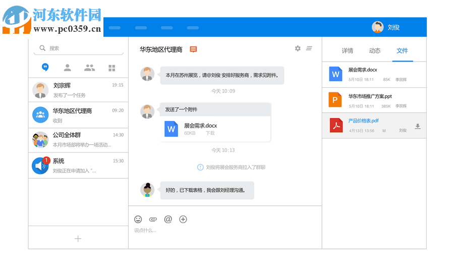Screen dimensions: 454x275
Task: Click the 搜索 search field
Action: coord(79,48)
